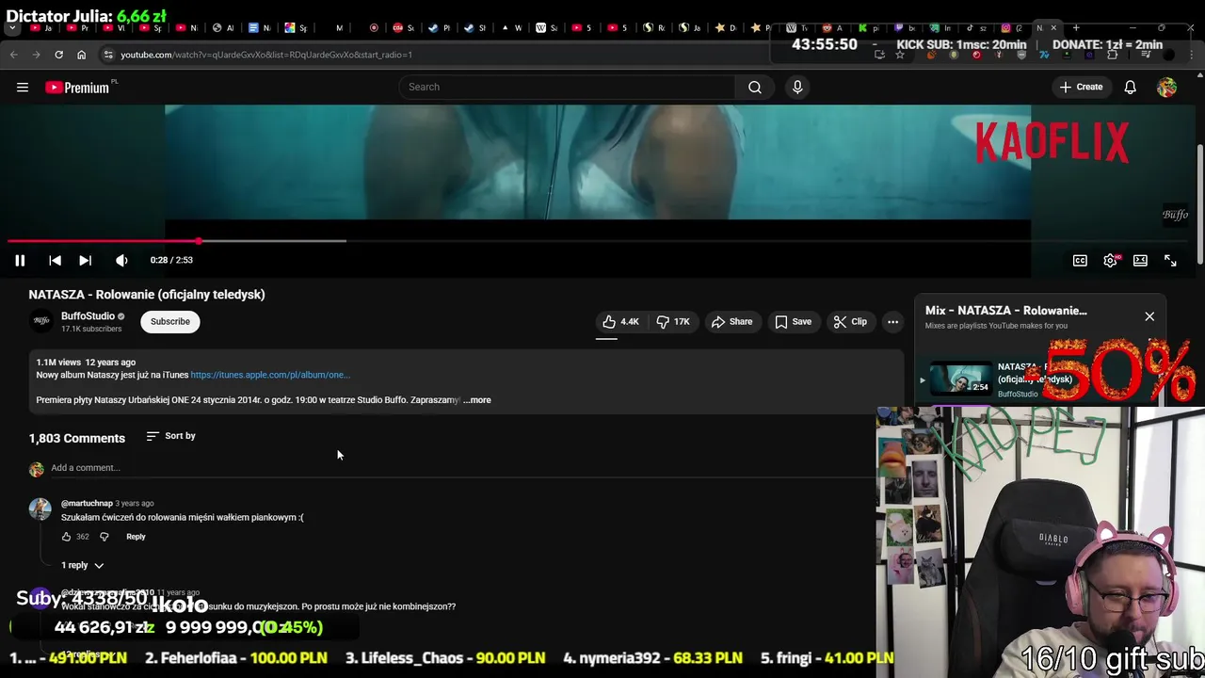The width and height of the screenshot is (1205, 678).
Task: Focus the YouTube search box
Action: pos(568,87)
